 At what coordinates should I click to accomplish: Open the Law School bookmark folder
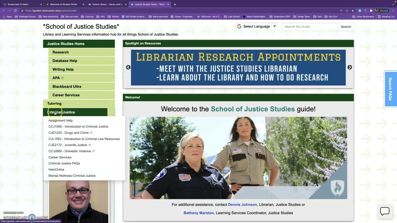[232, 16]
